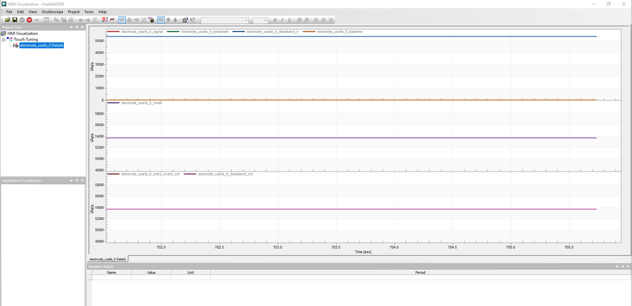Click the Italic formatting icon
Viewport: 632px width, 306px height.
282,20
